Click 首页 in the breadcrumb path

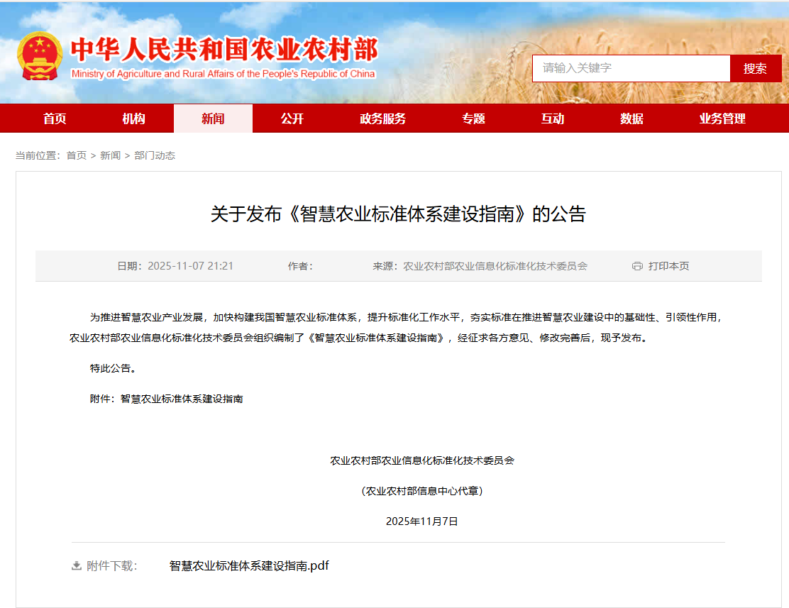pos(77,155)
